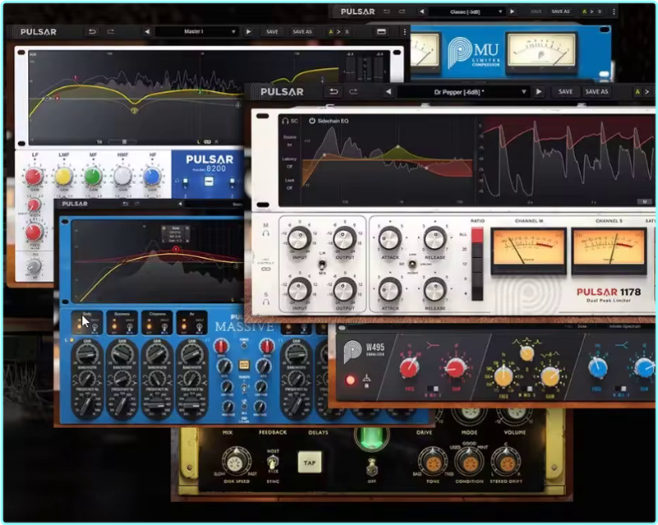This screenshot has height=525, width=658.
Task: Open the three-dot menu in Pulsar 8200
Action: click(405, 31)
